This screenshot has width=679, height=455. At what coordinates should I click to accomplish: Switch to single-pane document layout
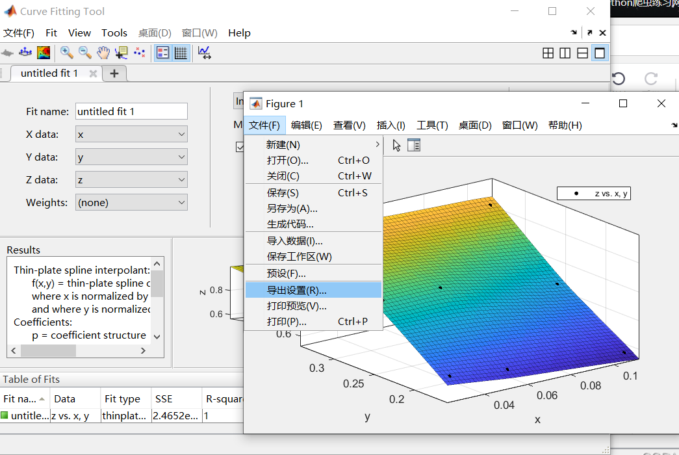[x=599, y=53]
